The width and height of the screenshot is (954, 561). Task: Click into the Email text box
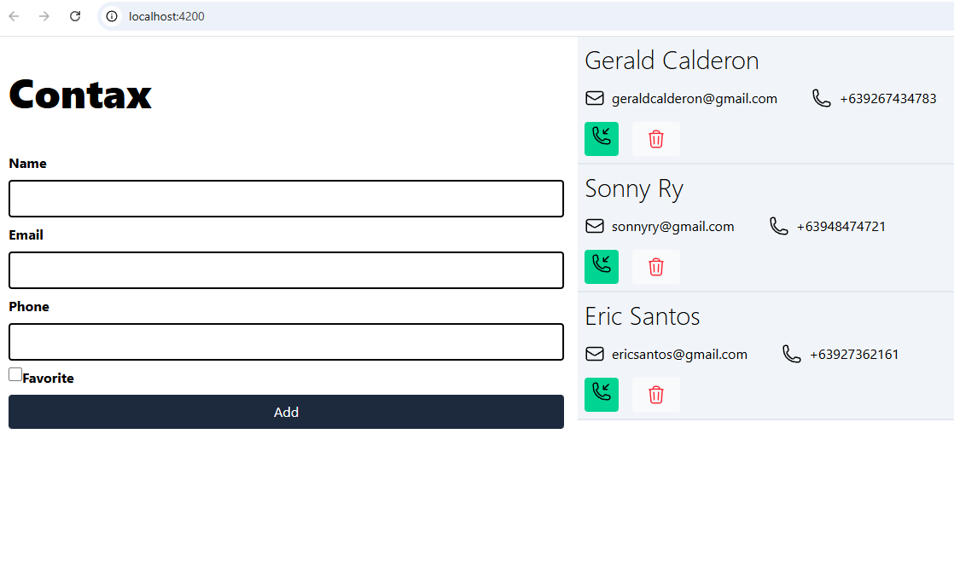tap(286, 270)
